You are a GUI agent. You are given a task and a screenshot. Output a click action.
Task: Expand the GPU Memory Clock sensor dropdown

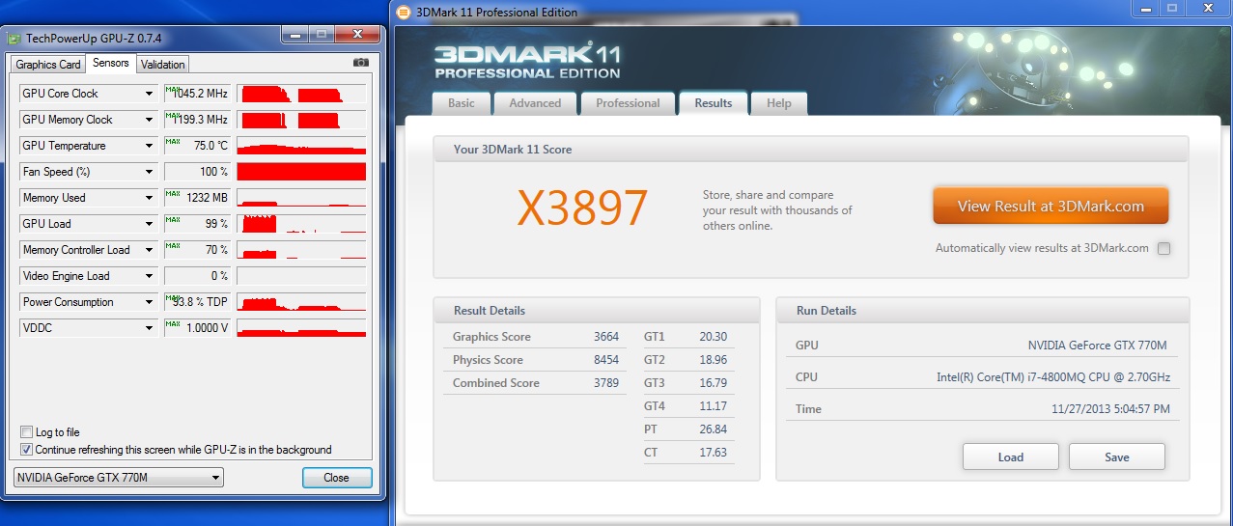tap(150, 120)
